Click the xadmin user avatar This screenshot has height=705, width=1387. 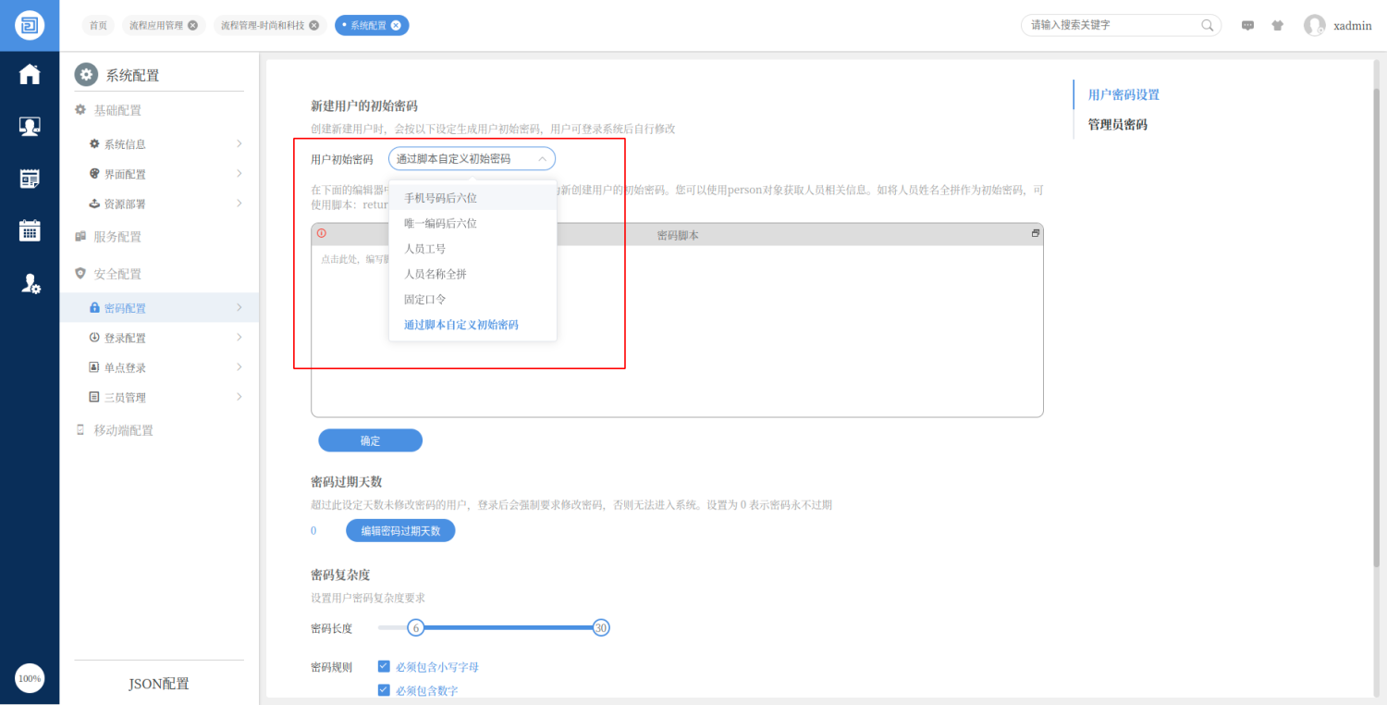click(1314, 26)
